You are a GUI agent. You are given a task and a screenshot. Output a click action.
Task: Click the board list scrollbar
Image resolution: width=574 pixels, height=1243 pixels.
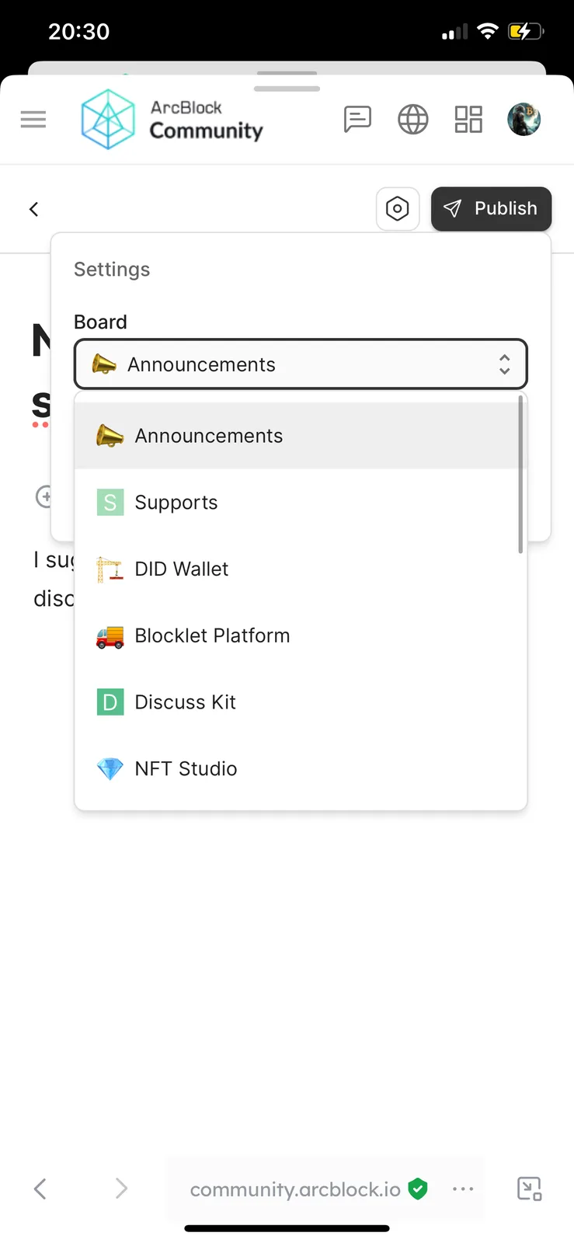pos(520,475)
